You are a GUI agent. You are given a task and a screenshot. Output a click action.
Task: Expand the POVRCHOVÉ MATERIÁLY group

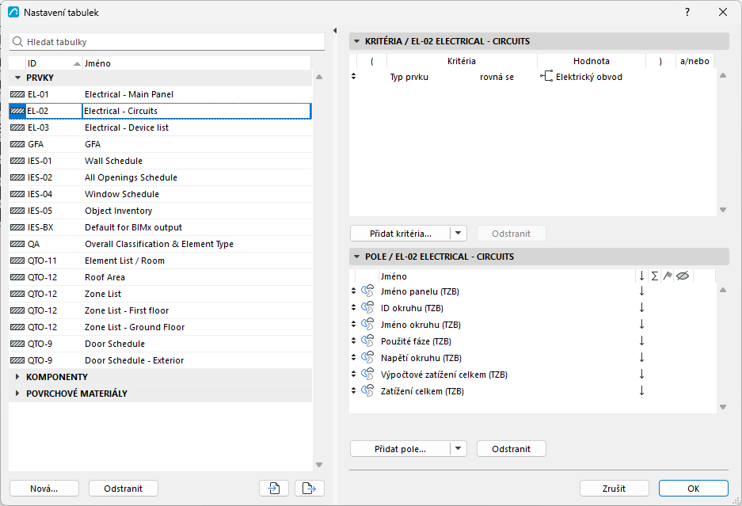coord(17,394)
